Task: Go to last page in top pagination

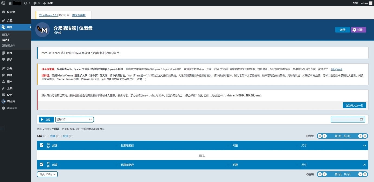Action: coord(365,136)
